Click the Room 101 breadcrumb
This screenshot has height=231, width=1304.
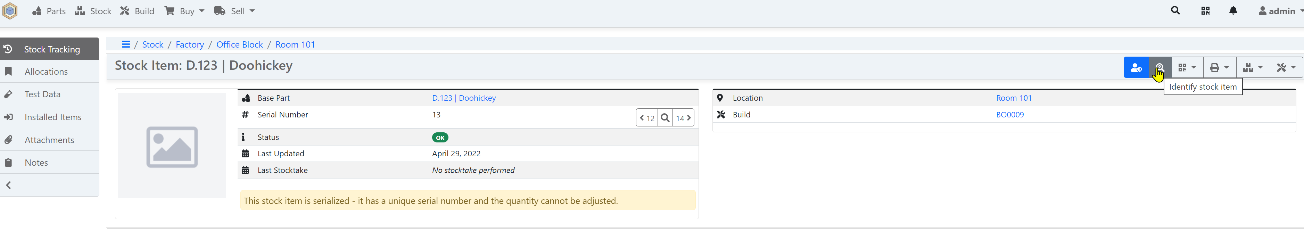295,44
